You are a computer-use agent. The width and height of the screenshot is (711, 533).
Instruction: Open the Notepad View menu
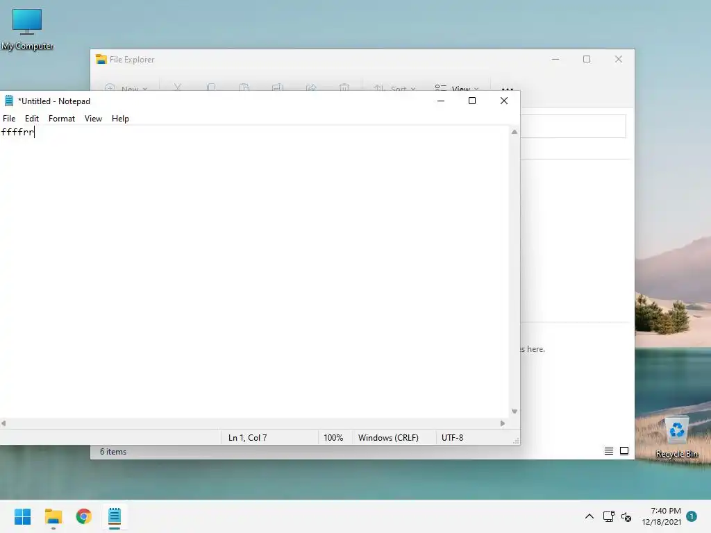click(94, 118)
